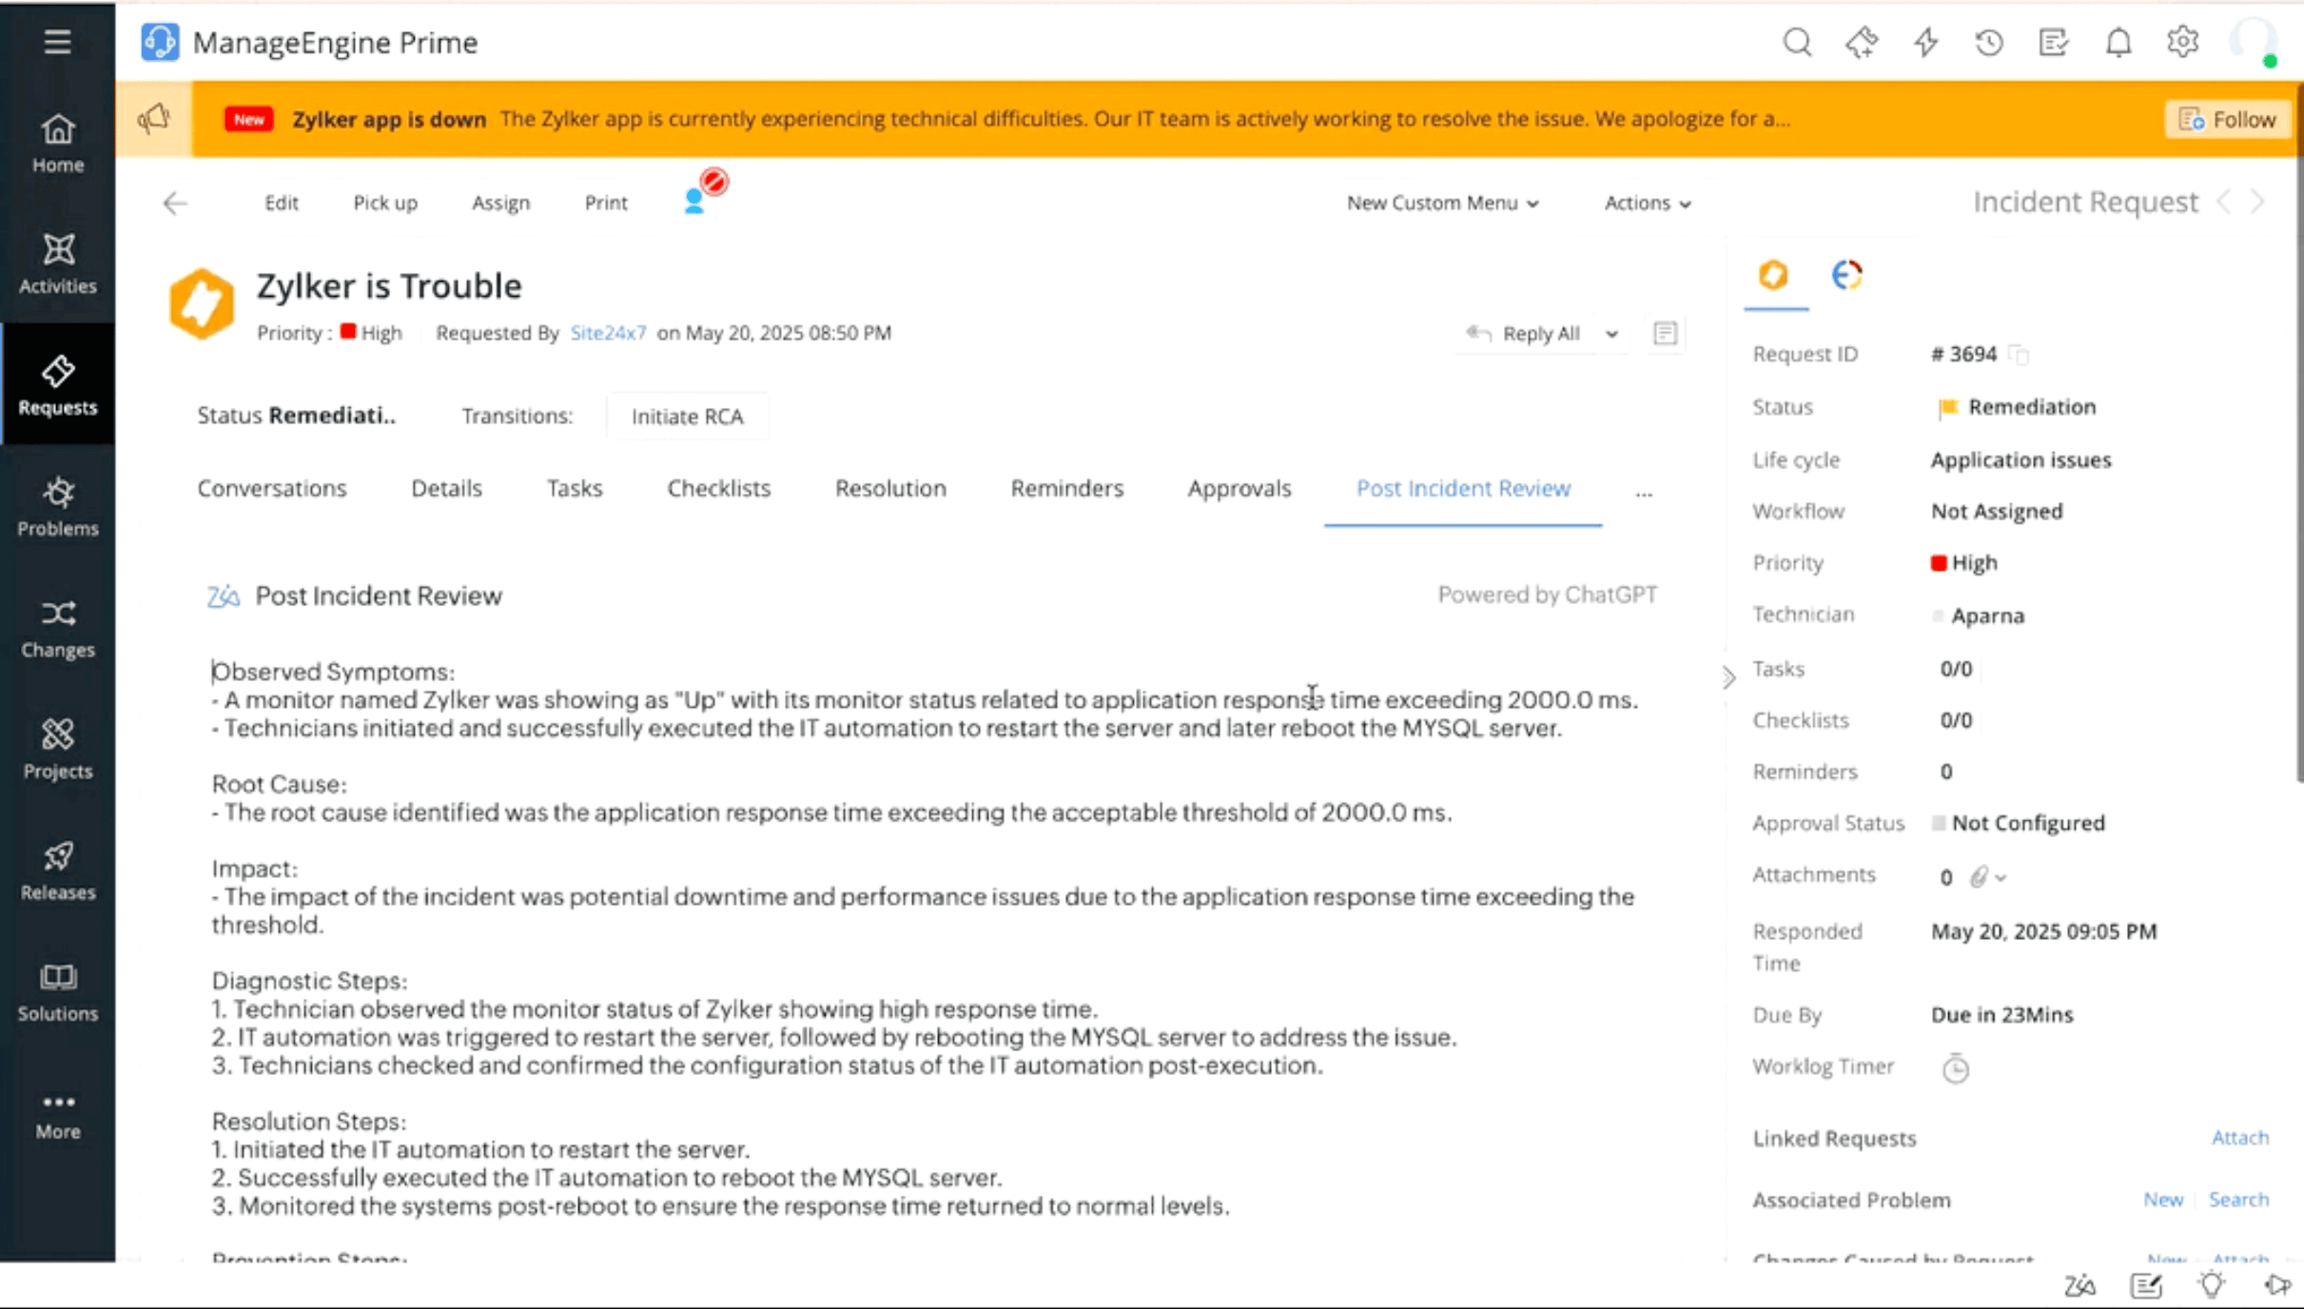Switch to the Resolution tab
This screenshot has height=1309, width=2304.
[889, 488]
